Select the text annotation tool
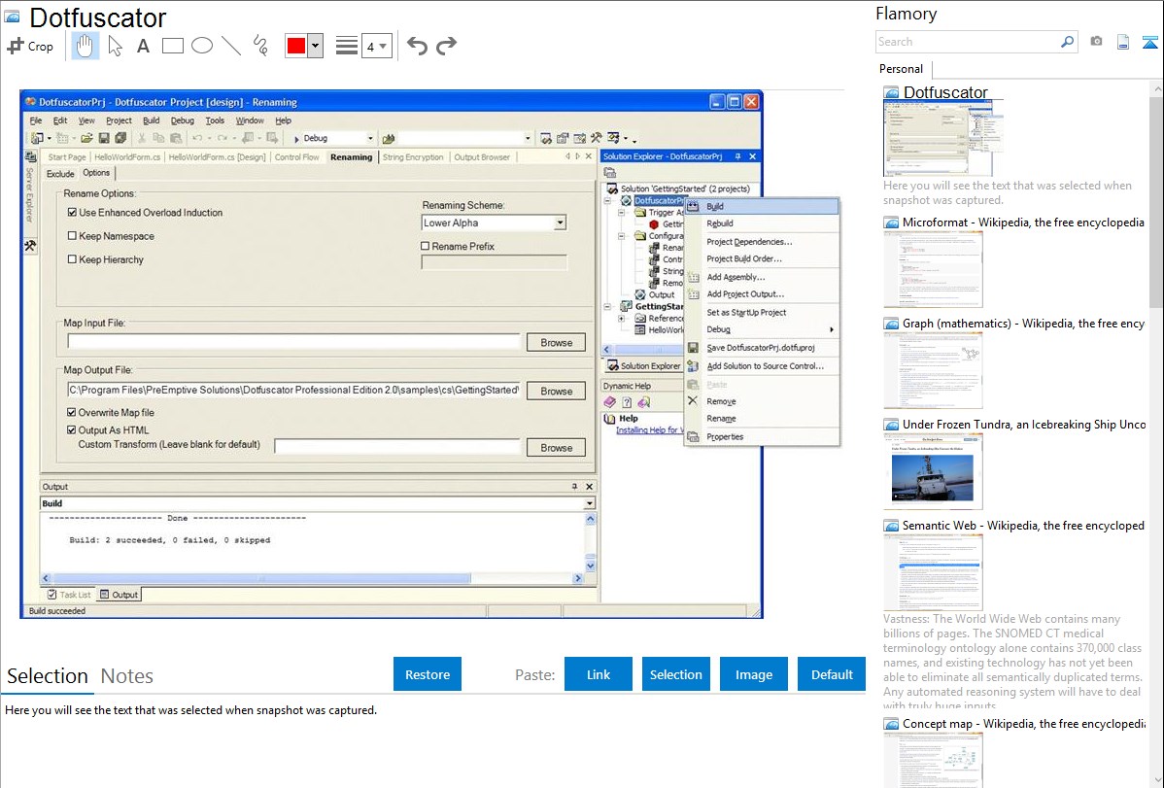 coord(143,46)
